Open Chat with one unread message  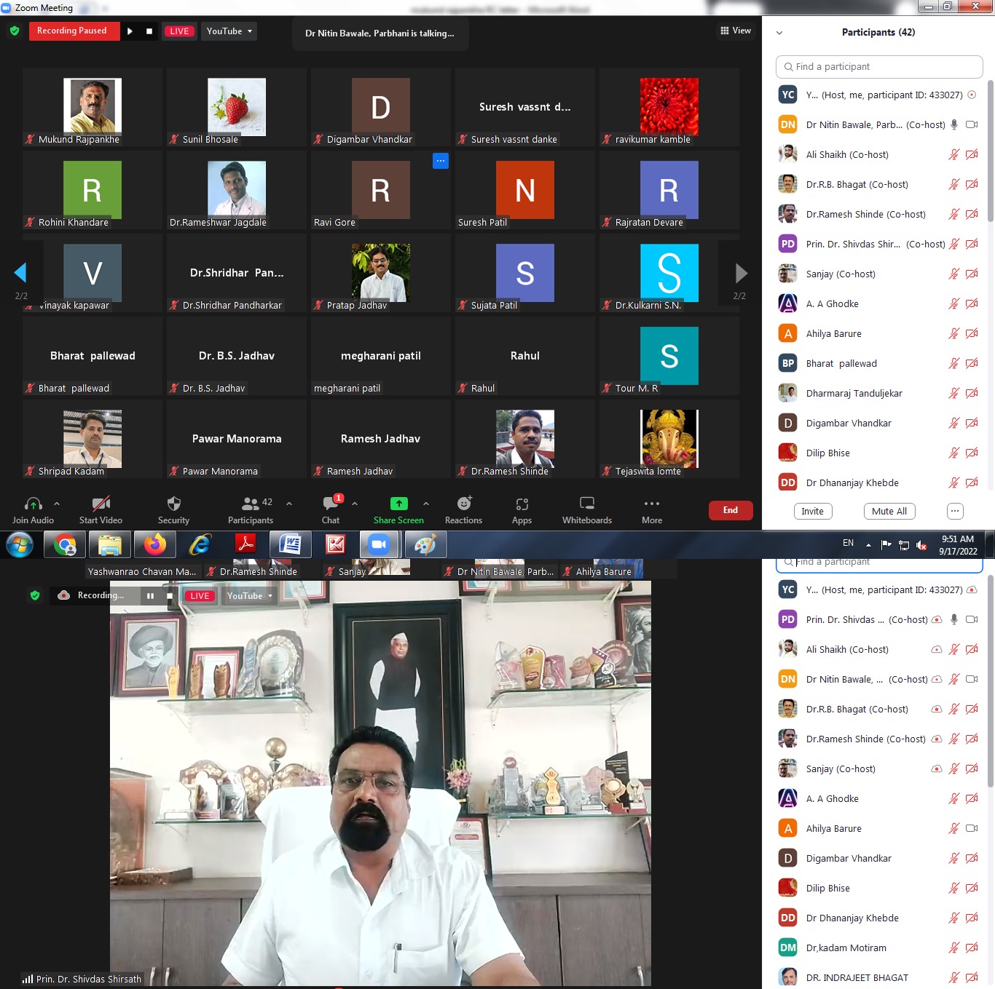pyautogui.click(x=331, y=503)
